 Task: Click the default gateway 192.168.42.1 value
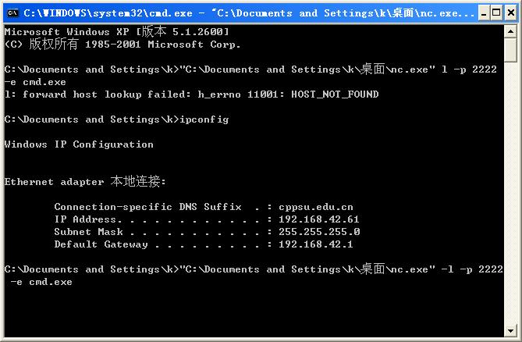pos(315,244)
